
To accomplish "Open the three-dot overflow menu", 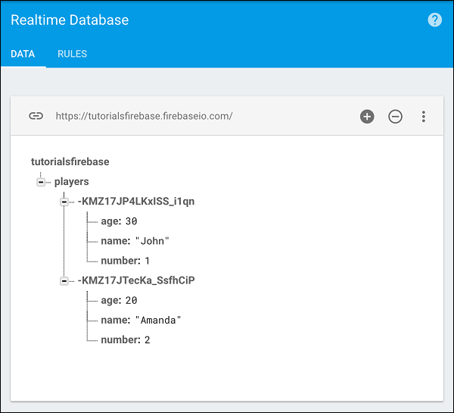I will (424, 116).
